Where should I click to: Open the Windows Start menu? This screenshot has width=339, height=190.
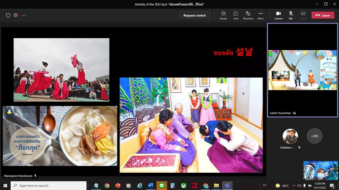pos(5,186)
